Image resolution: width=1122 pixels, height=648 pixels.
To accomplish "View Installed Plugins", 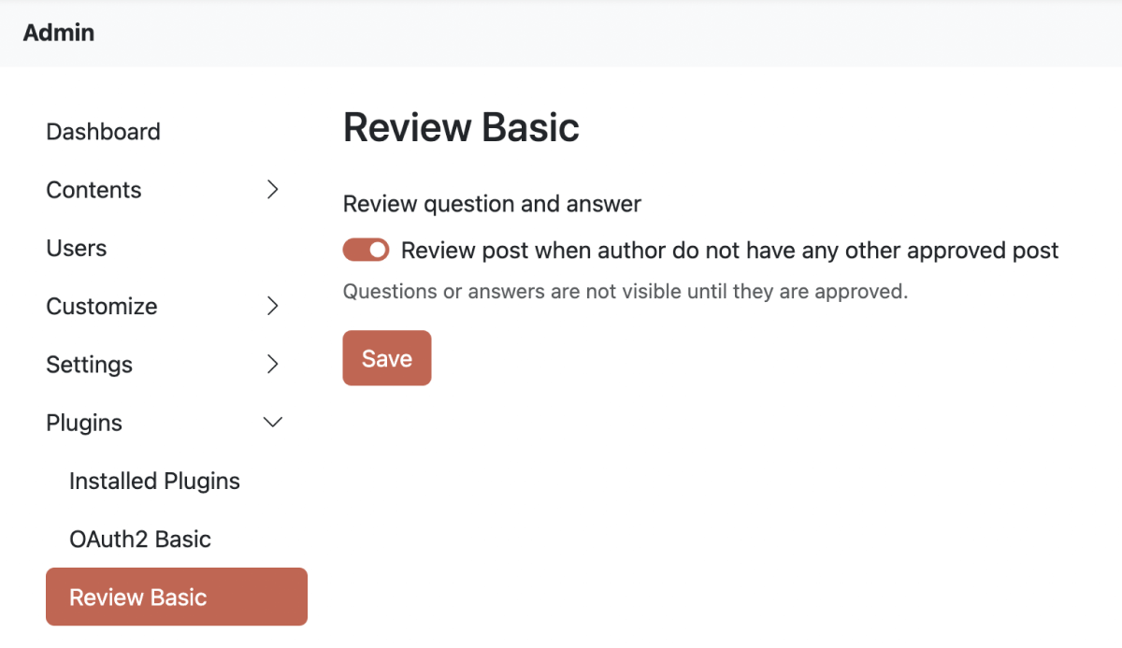I will [154, 481].
